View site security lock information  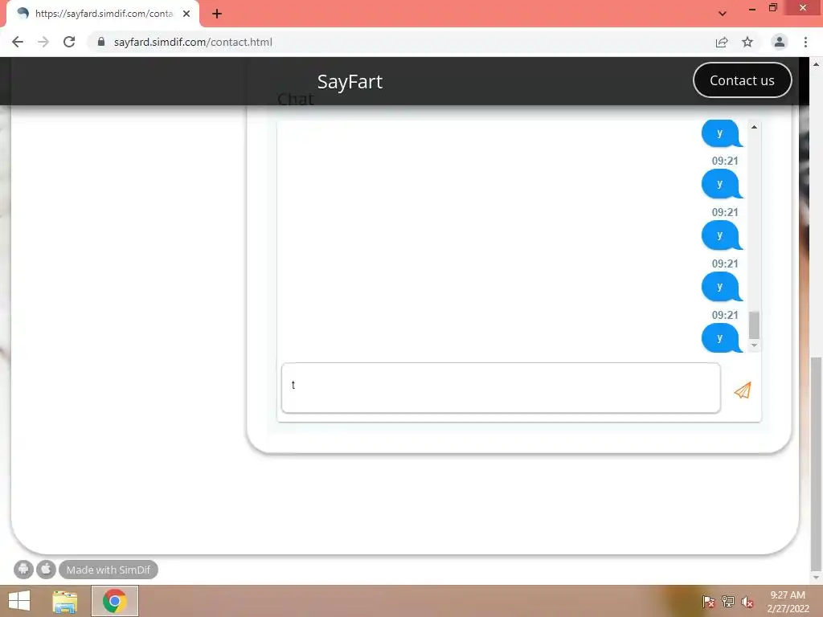(x=101, y=42)
